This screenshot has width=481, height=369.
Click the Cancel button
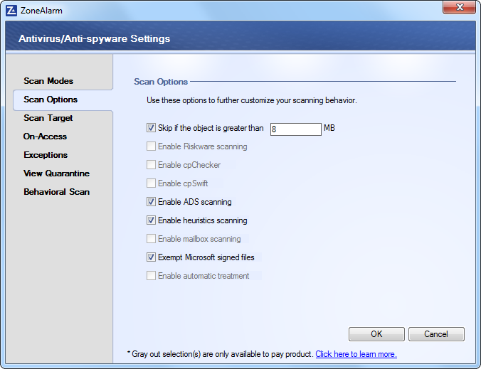436,333
